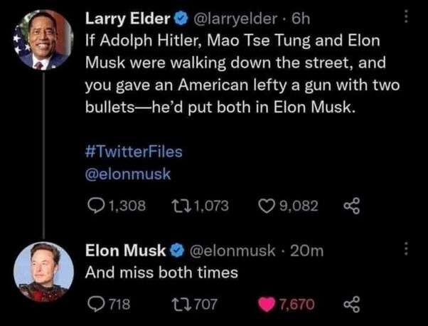
Task: View Larry Elder's profile avatar
Action: click(x=46, y=40)
